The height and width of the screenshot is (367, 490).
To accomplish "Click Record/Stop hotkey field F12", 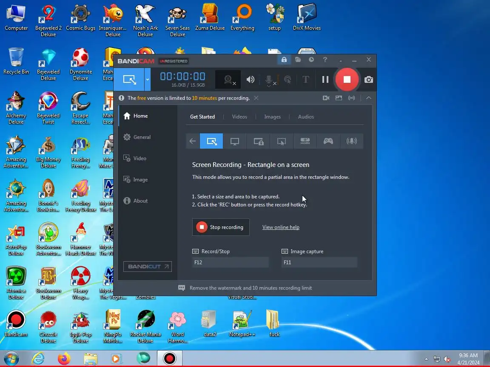I will coord(230,263).
